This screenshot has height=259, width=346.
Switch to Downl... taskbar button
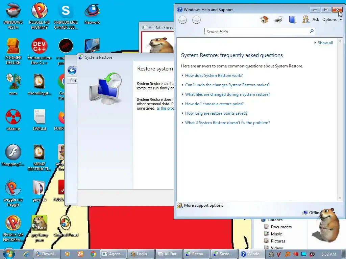[47, 254]
